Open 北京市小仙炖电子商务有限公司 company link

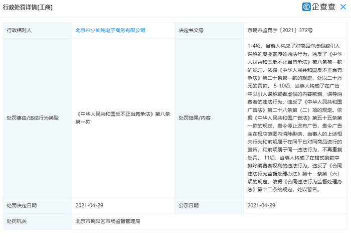[x=110, y=31]
